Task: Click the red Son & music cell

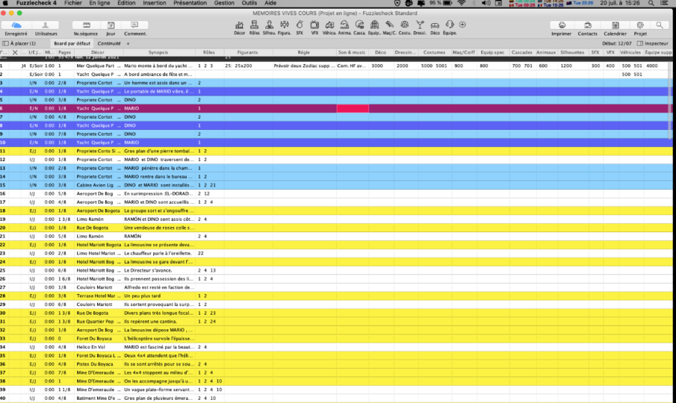Action: [353, 108]
